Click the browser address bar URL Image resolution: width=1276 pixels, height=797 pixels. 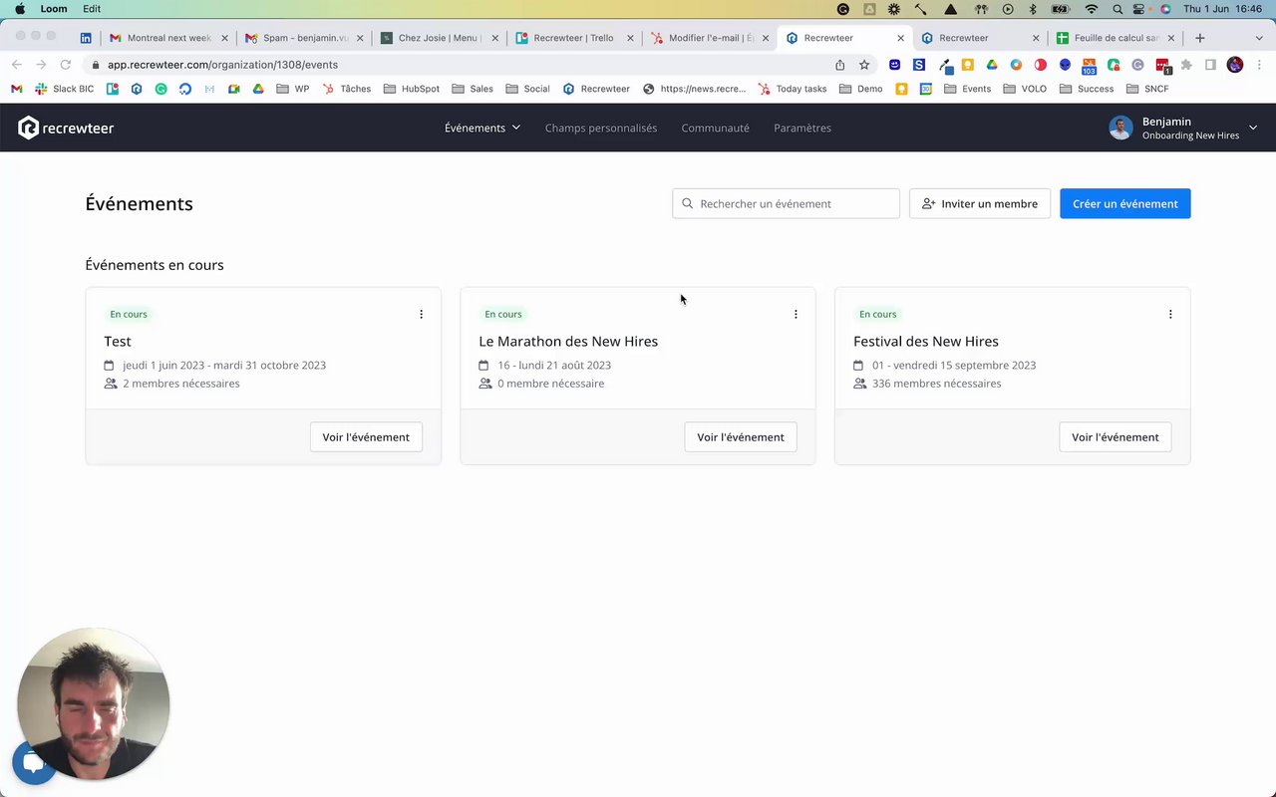[x=222, y=65]
